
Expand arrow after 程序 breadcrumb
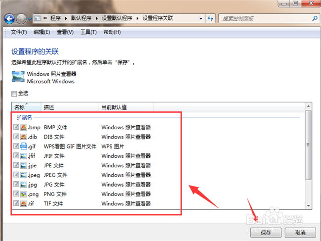point(66,18)
